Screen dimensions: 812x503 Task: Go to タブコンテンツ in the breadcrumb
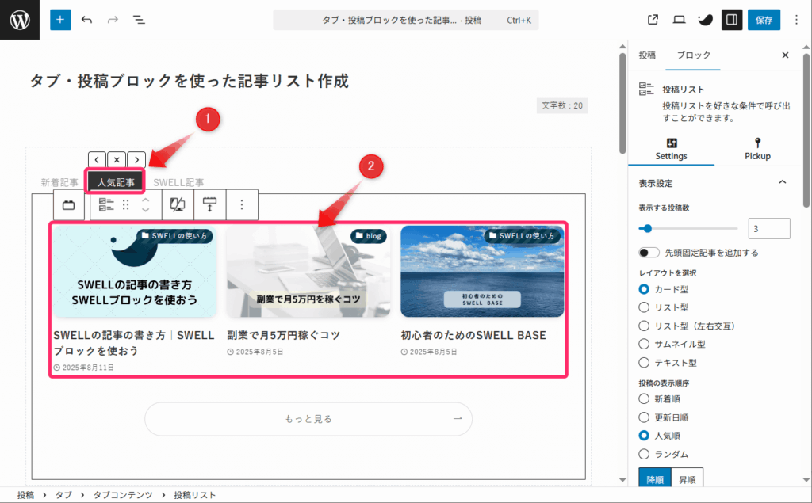[x=123, y=495]
